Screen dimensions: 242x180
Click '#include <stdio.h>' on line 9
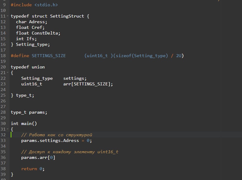point(34,5)
